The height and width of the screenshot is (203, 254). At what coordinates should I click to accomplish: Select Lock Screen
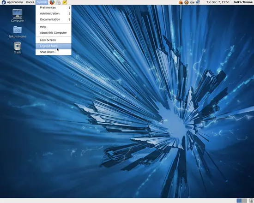tap(54, 40)
